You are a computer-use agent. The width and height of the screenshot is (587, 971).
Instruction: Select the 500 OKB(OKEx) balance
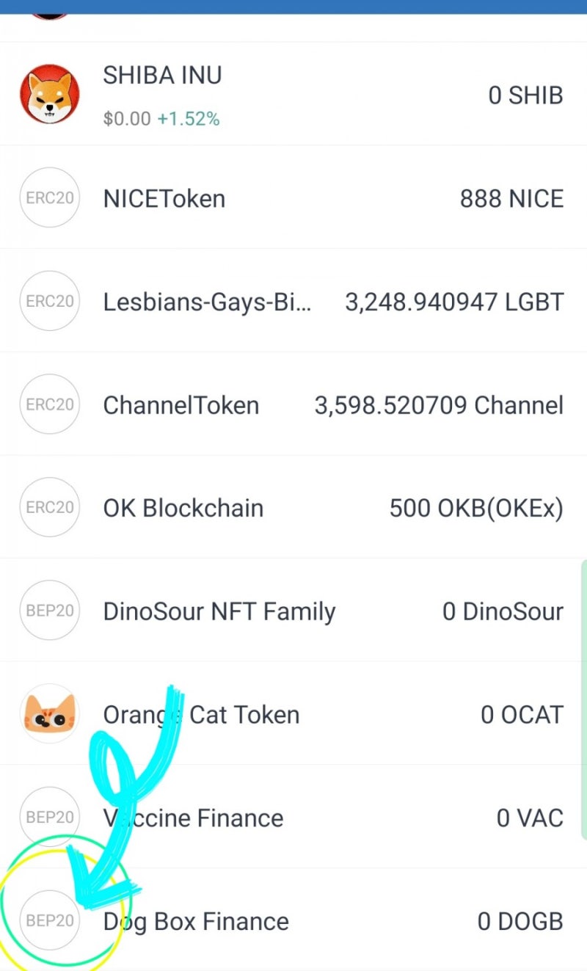point(476,508)
